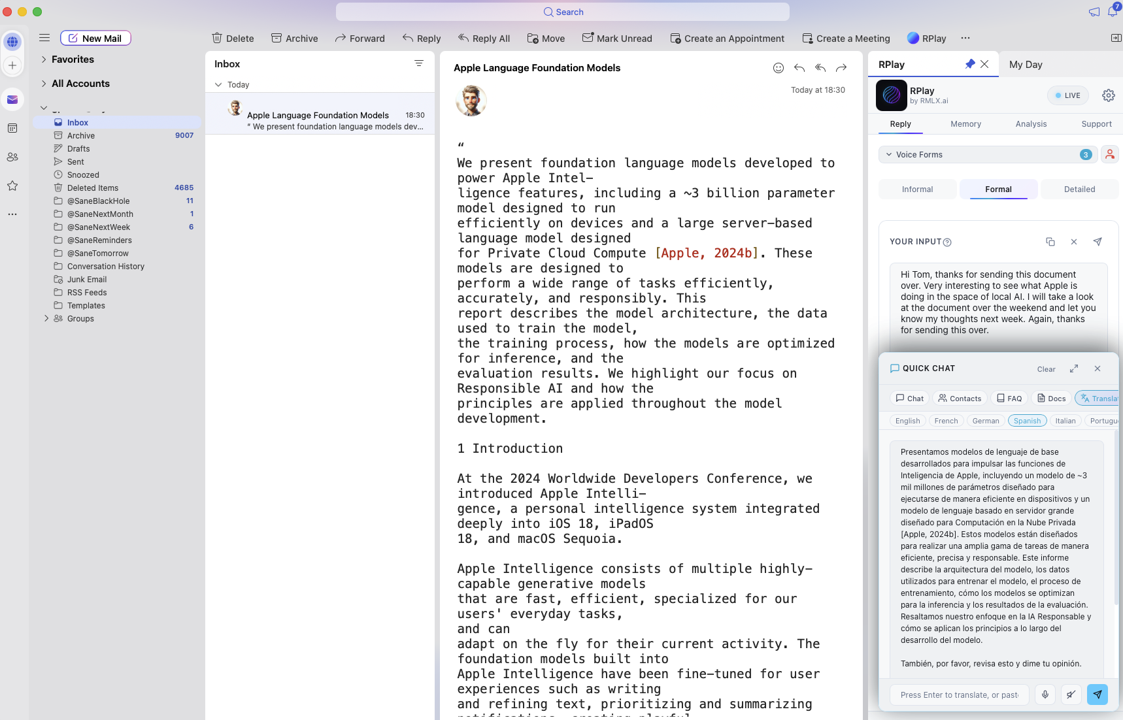Click the New Mail button
The height and width of the screenshot is (720, 1123).
click(95, 38)
